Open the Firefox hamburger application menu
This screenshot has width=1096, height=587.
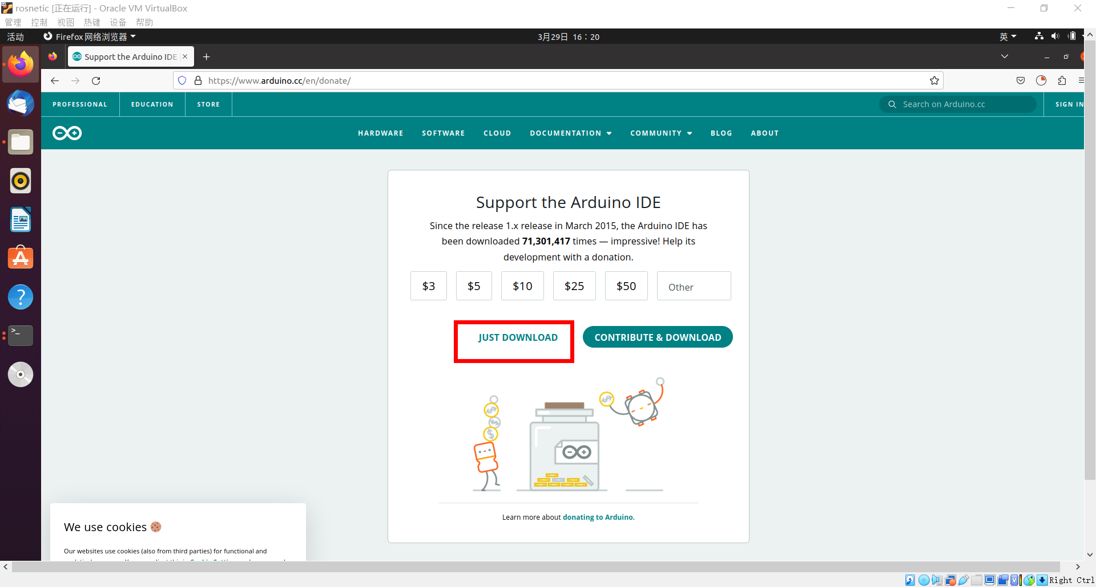click(1081, 80)
